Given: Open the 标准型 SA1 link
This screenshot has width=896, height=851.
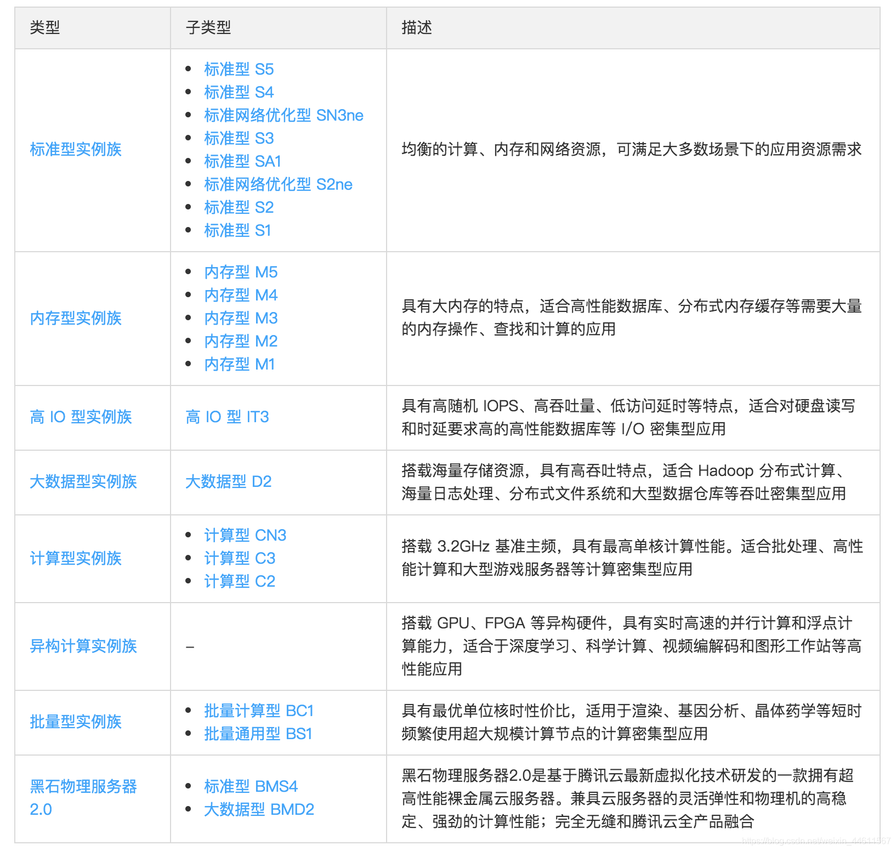Looking at the screenshot, I should (242, 161).
